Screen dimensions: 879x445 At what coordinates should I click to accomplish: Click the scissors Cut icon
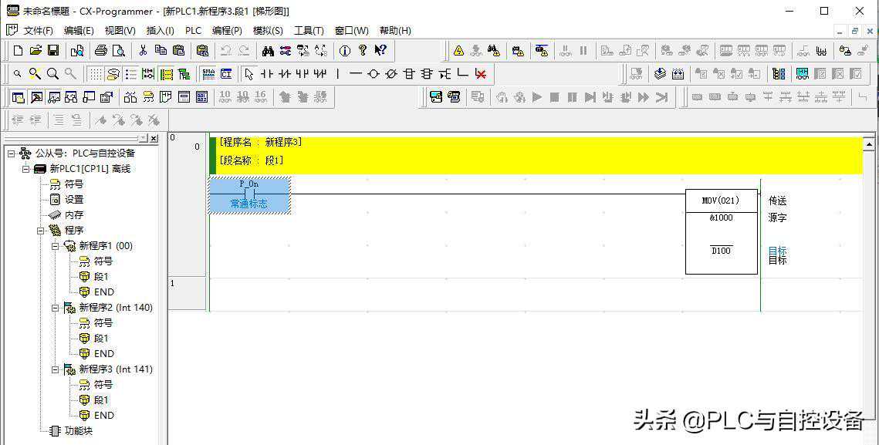point(143,51)
